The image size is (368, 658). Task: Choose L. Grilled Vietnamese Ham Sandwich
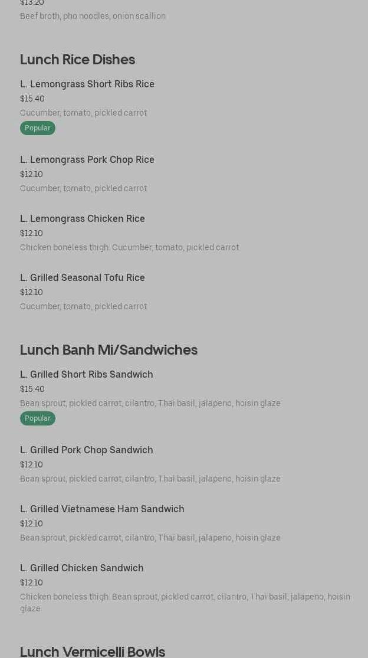coord(102,509)
